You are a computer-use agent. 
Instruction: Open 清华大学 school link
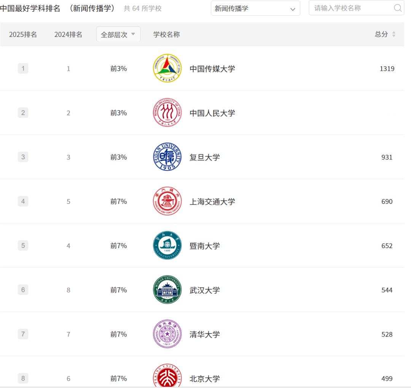point(205,334)
